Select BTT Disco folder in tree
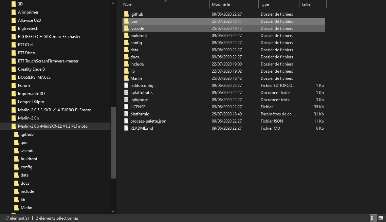Image resolution: width=386 pixels, height=222 pixels. (x=26, y=53)
